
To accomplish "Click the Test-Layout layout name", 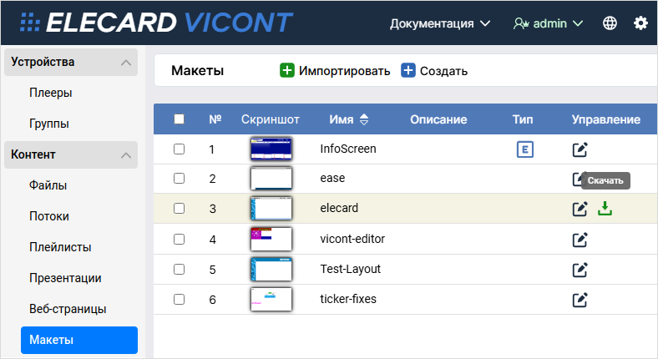I will click(351, 269).
